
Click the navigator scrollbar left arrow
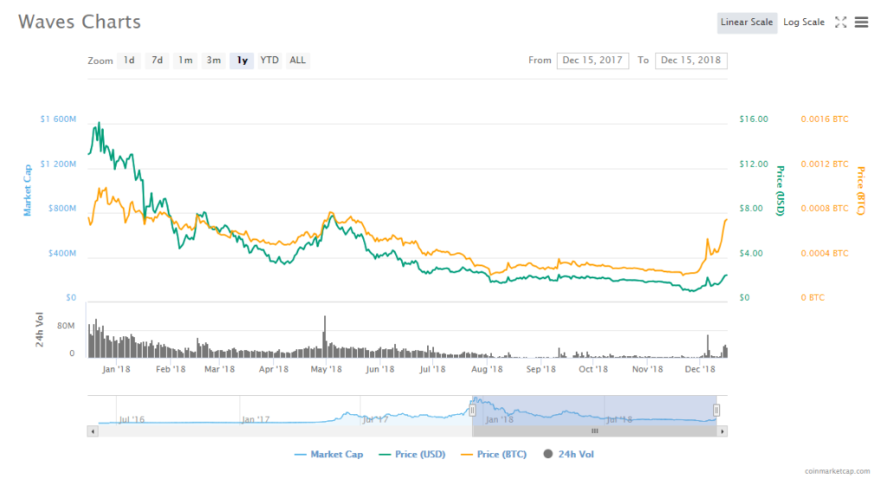[92, 430]
